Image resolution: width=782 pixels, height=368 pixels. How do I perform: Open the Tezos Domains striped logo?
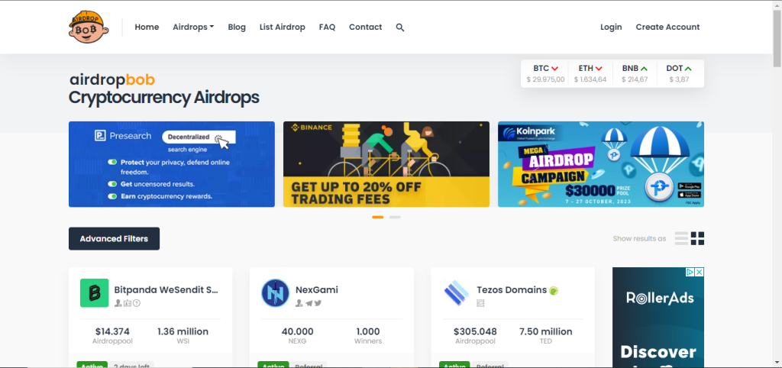[x=457, y=292]
